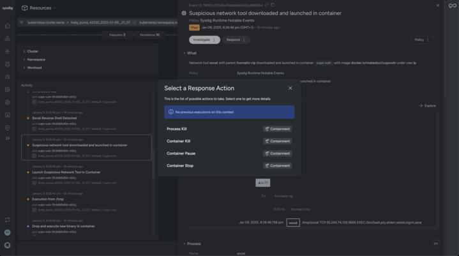459x256 pixels.
Task: Select the Process Kill action
Action: click(x=177, y=129)
